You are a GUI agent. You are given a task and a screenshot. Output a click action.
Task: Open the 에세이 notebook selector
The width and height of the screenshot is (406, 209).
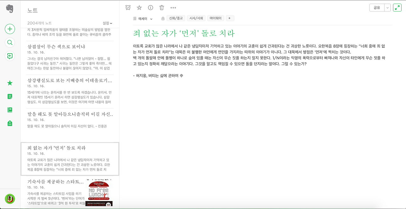pos(143,18)
